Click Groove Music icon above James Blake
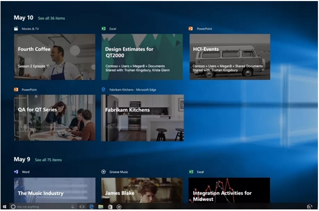The width and height of the screenshot is (319, 211). [103, 172]
